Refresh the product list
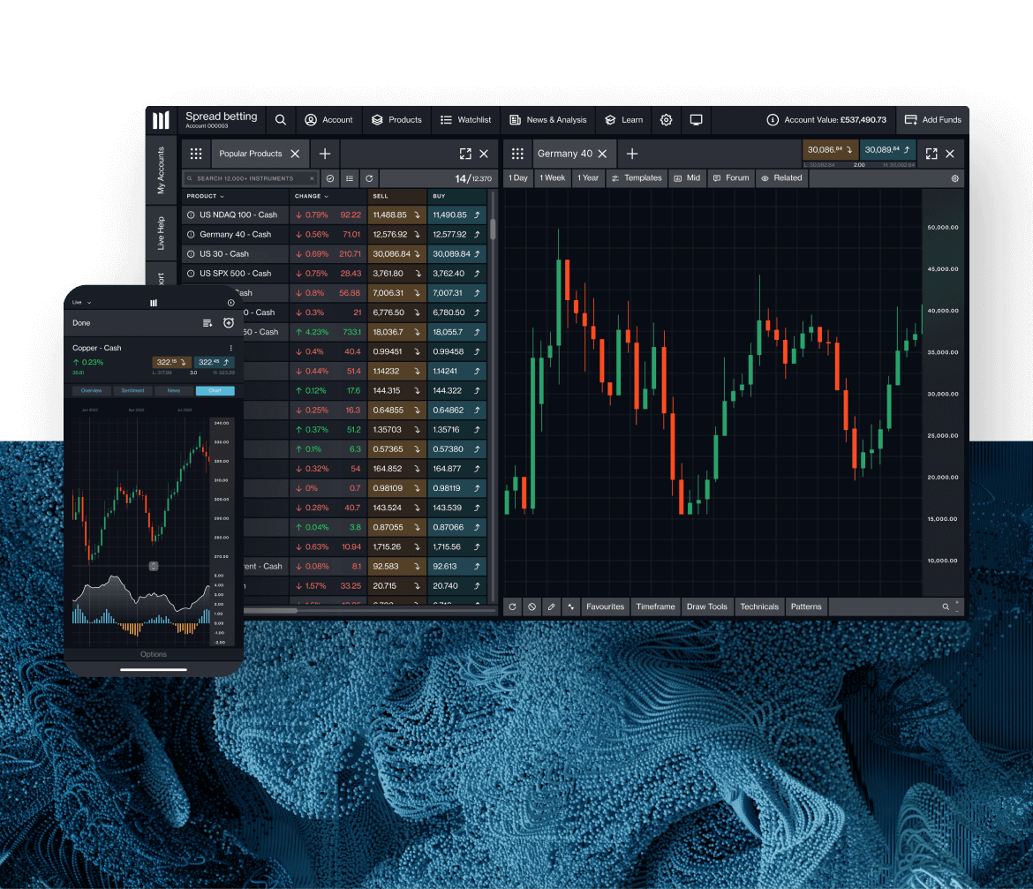Viewport: 1033px width, 889px height. [369, 178]
